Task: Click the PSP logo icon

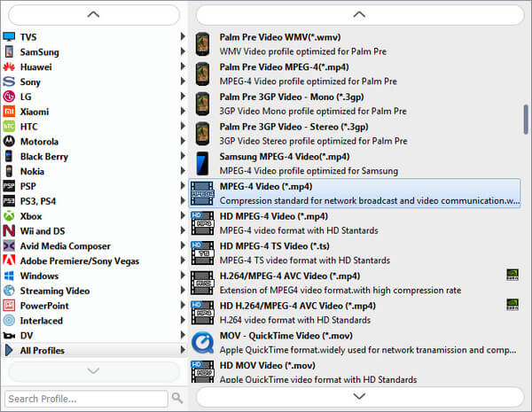Action: point(9,186)
